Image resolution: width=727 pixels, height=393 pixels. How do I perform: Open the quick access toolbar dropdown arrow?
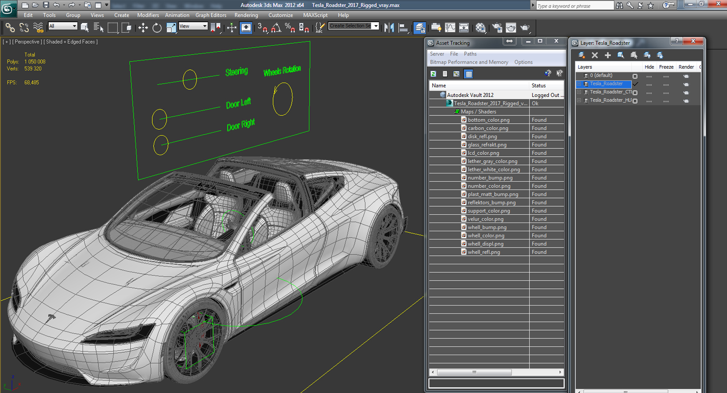coord(107,5)
